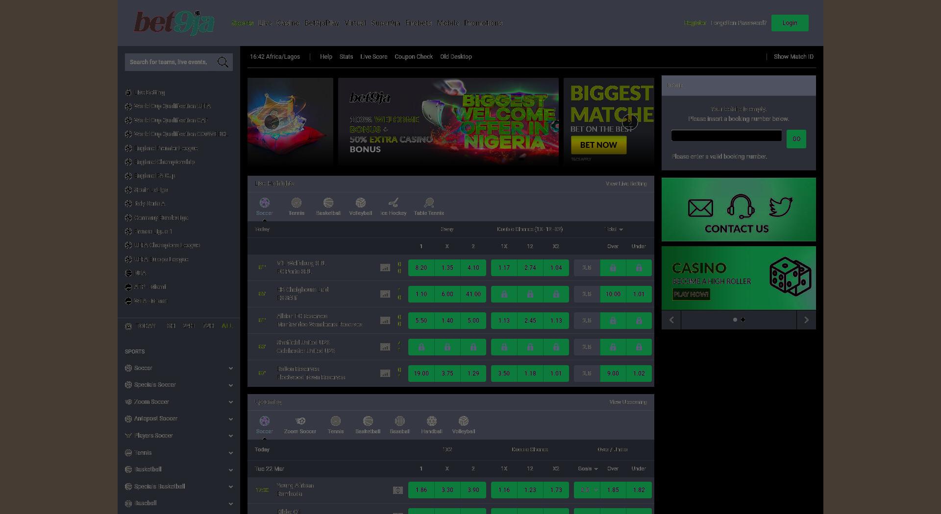Open the 2.5 goals line dropdown
This screenshot has height=514, width=941.
click(x=587, y=490)
